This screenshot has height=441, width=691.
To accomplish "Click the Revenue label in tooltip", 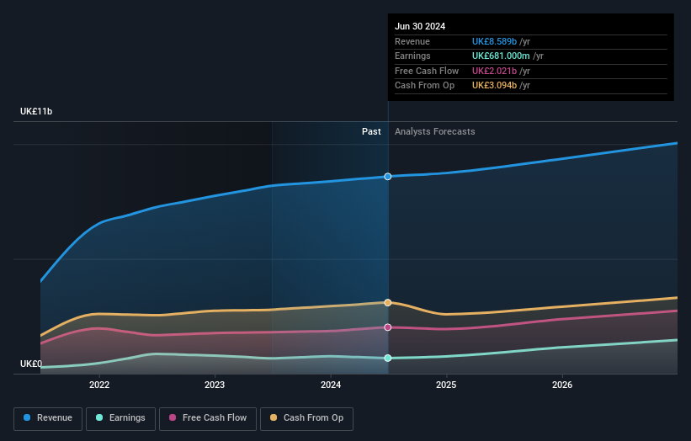I will pyautogui.click(x=412, y=41).
